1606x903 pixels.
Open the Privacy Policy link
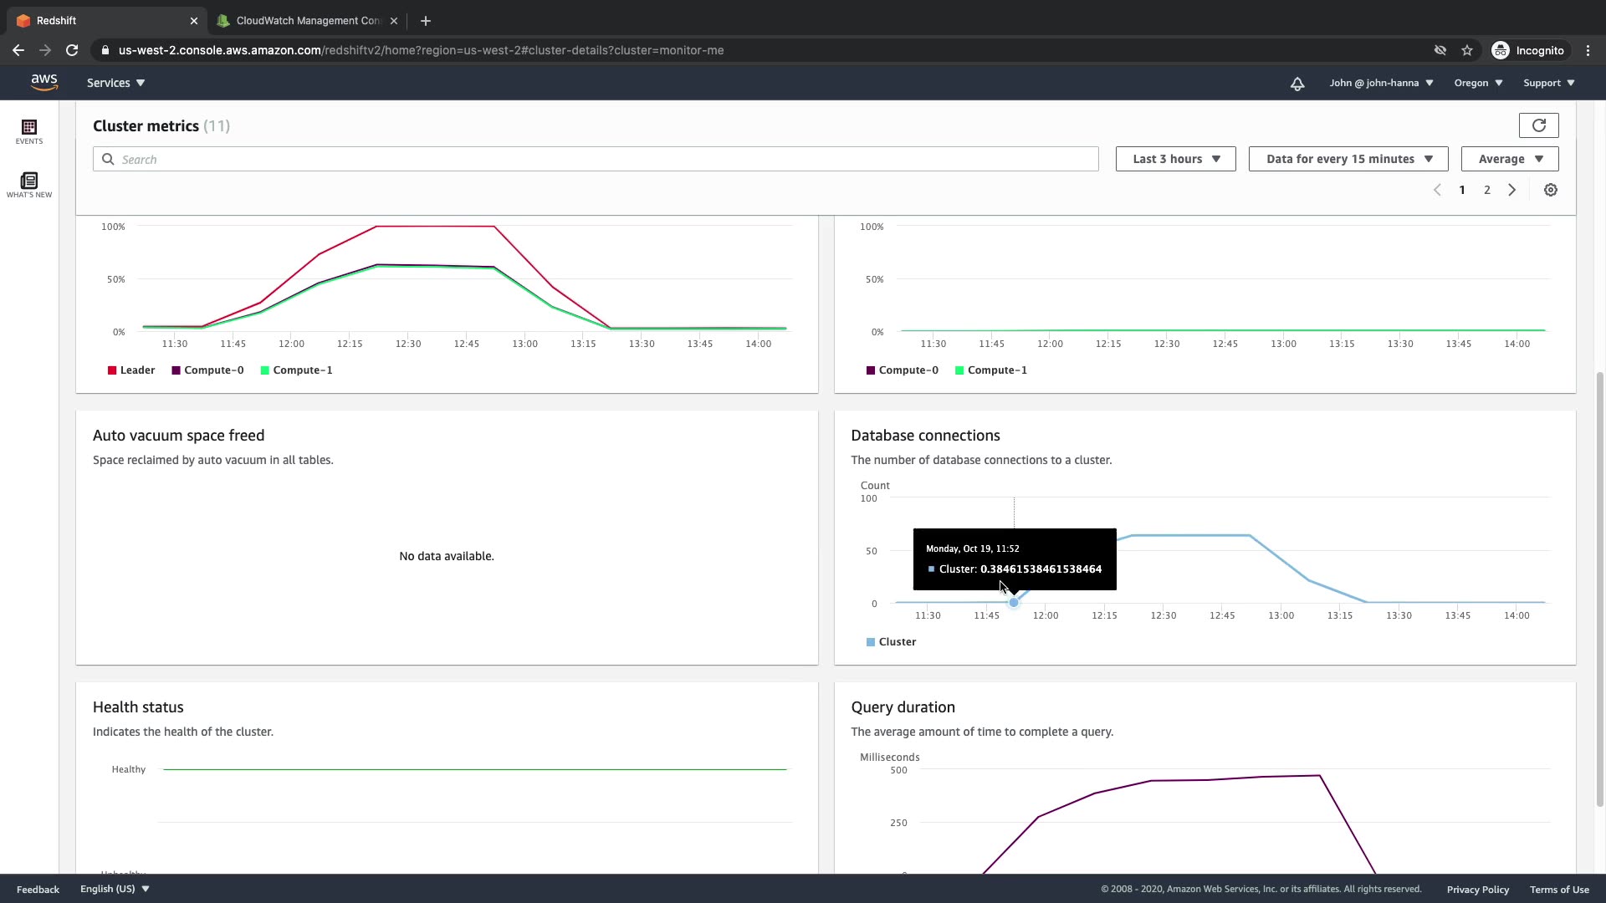click(x=1477, y=890)
